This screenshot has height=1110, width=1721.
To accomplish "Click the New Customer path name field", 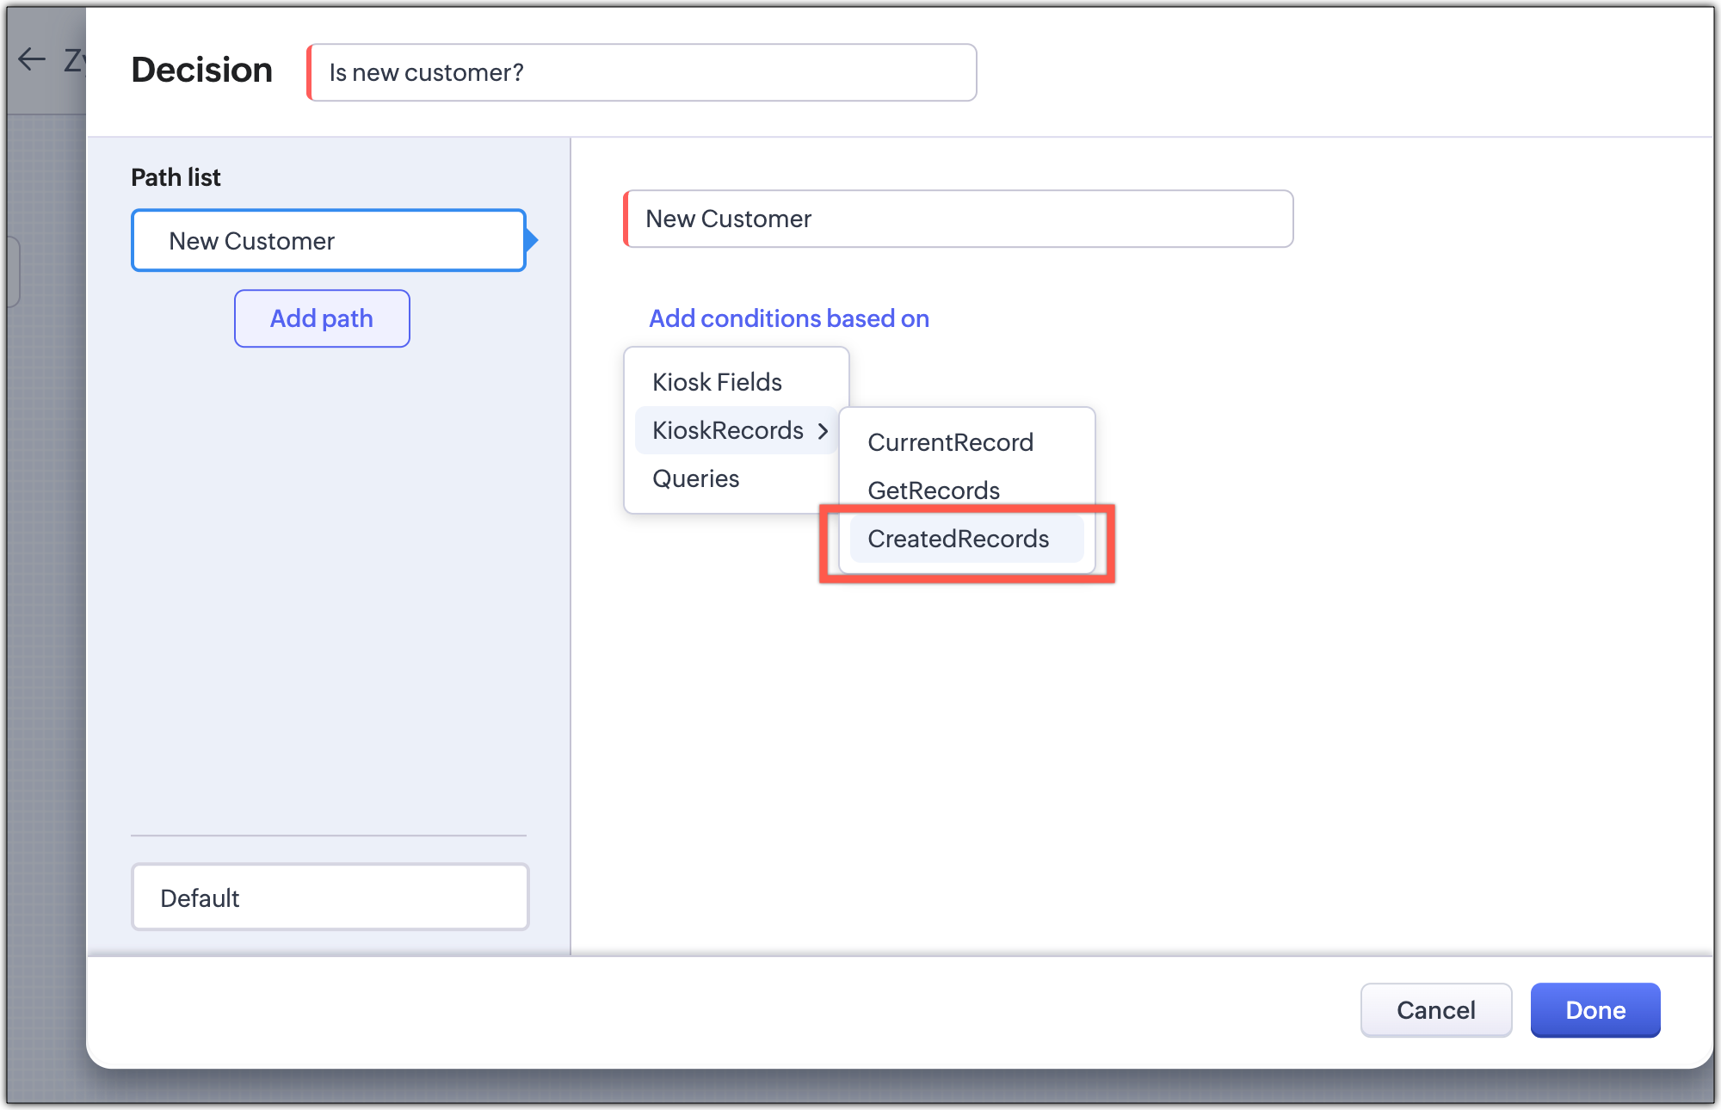I will point(958,219).
